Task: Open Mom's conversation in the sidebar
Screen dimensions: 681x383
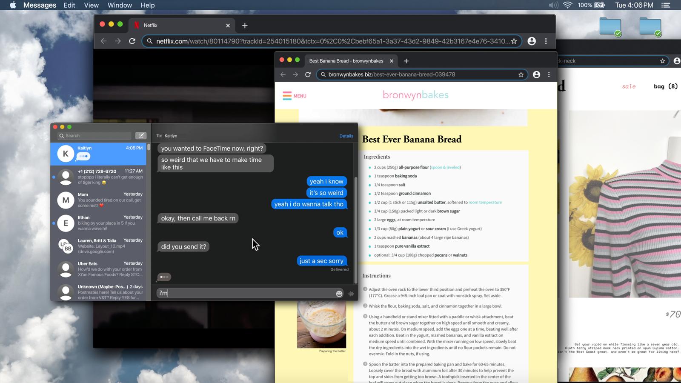Action: click(101, 200)
